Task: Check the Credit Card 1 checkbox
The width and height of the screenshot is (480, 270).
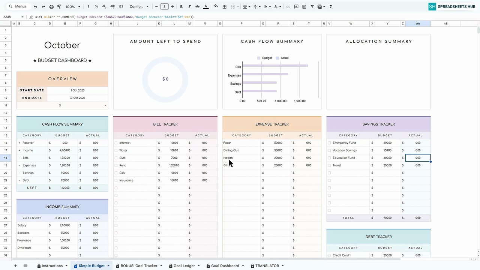Action: (329, 255)
